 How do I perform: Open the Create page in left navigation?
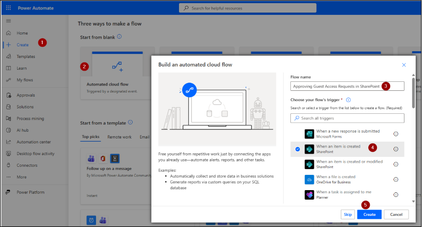22,45
